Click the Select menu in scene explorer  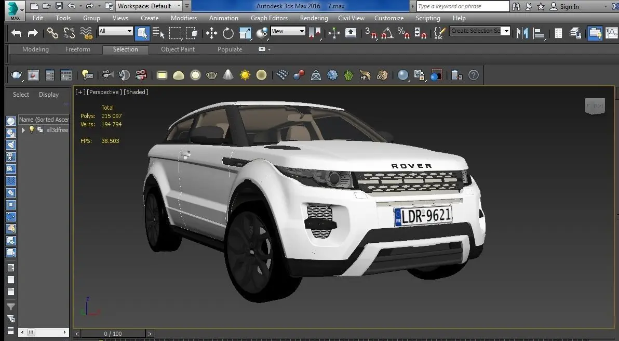tap(21, 95)
